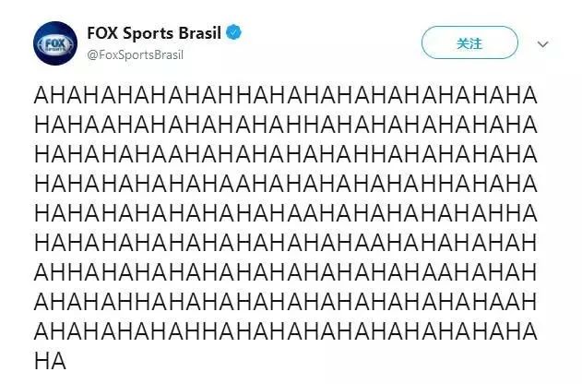This screenshot has width=582, height=384.
Task: Click the ninth line of the tweet text
Action: point(285,331)
